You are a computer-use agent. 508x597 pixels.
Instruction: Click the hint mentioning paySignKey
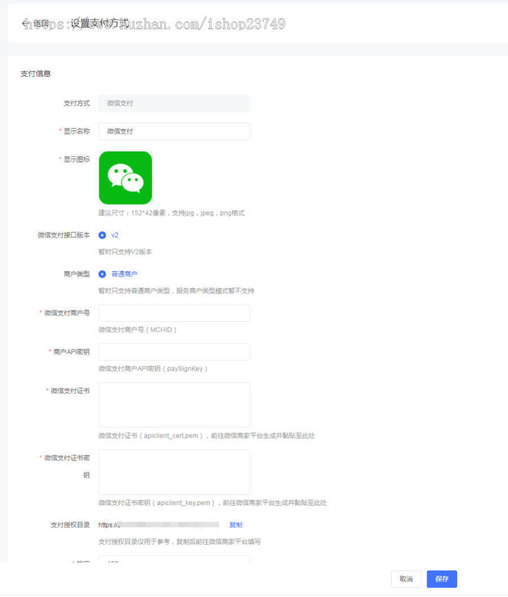[153, 368]
